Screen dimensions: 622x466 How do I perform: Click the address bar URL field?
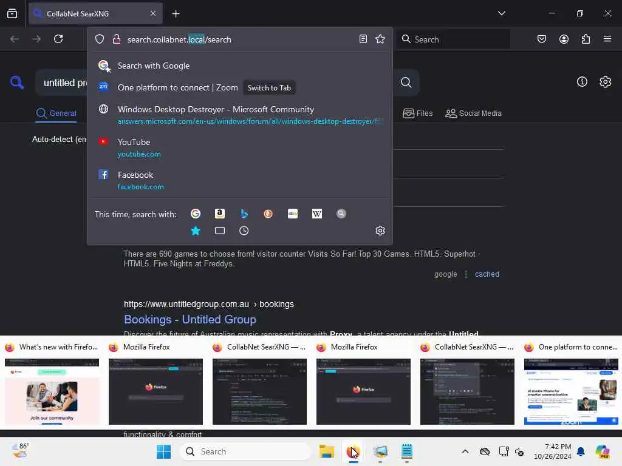pos(239,39)
